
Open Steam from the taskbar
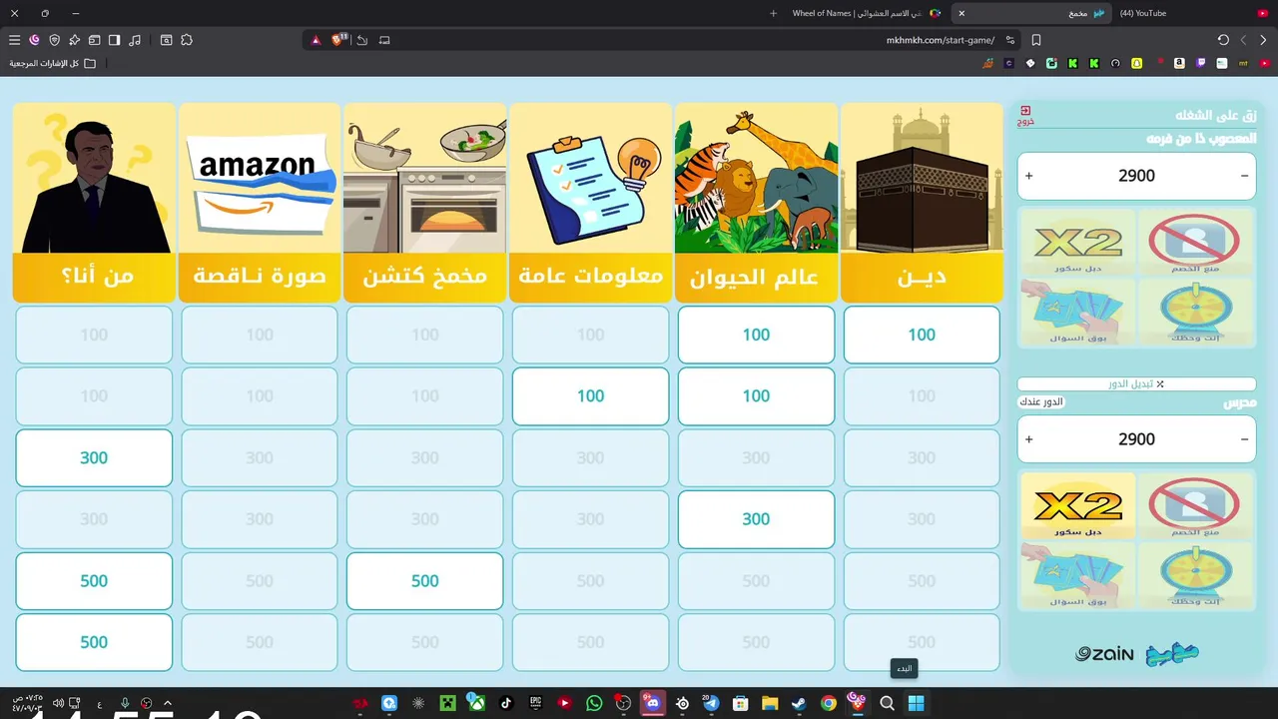point(799,703)
